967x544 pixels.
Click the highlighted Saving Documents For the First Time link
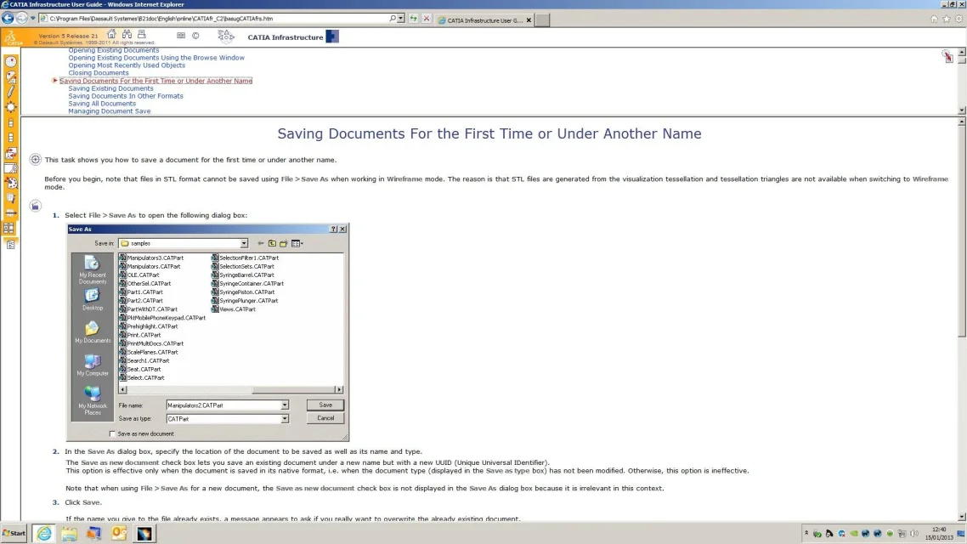point(156,81)
